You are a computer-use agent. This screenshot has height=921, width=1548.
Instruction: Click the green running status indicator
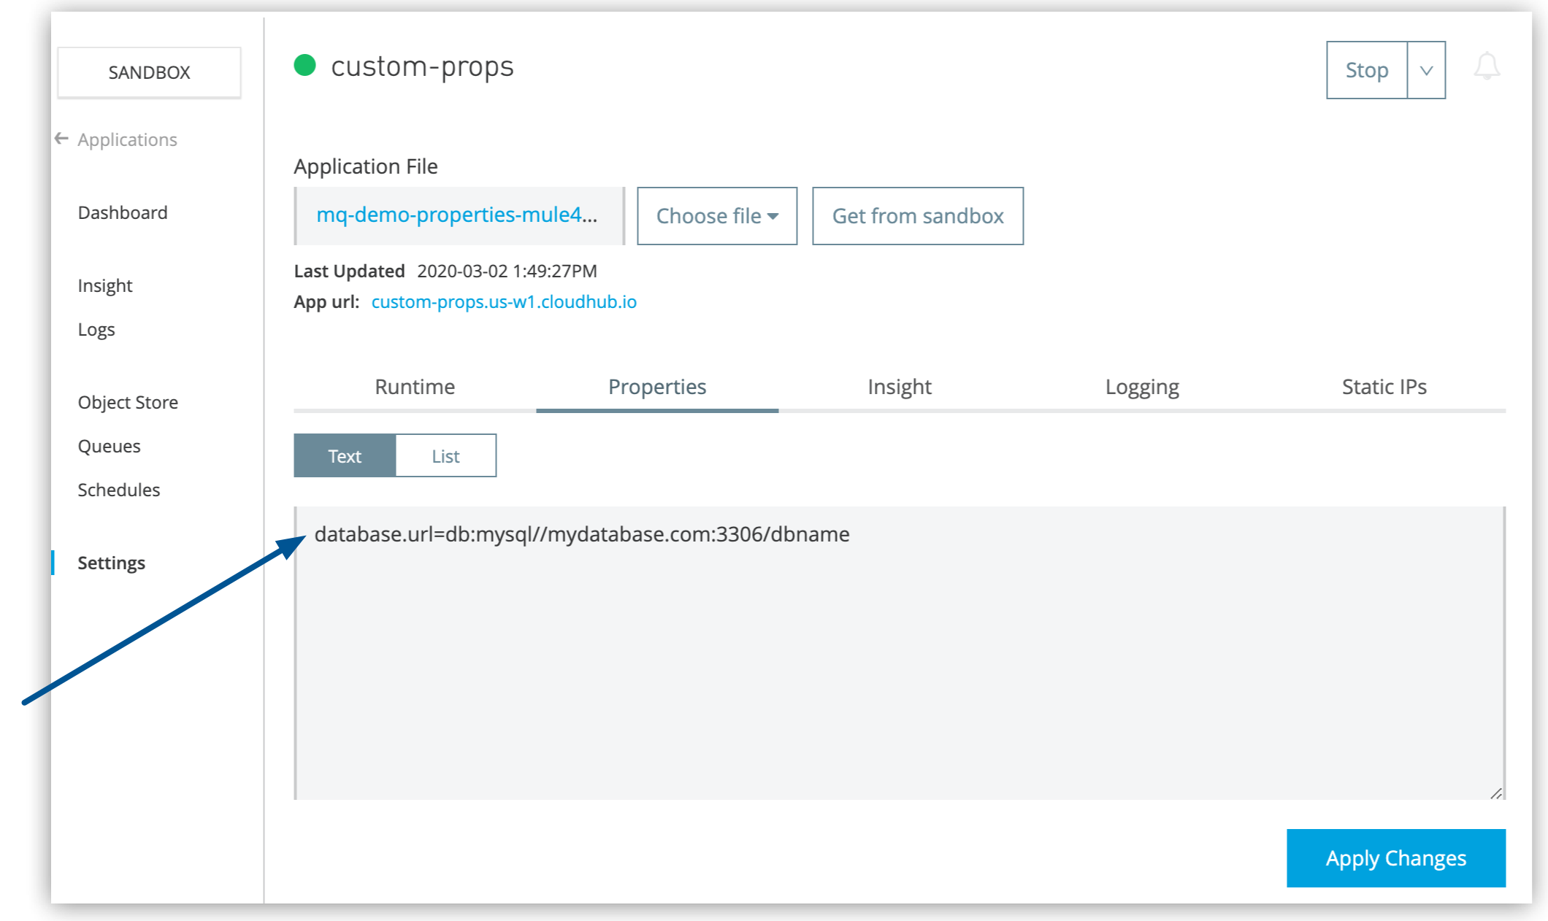pyautogui.click(x=305, y=66)
